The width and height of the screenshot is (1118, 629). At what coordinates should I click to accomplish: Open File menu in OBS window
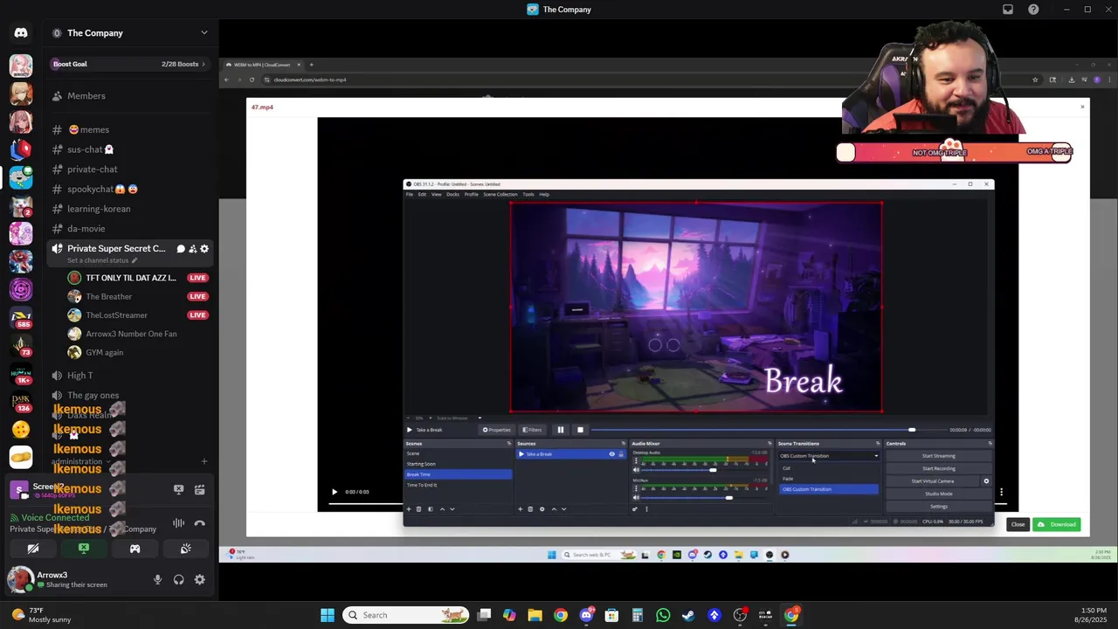click(410, 194)
